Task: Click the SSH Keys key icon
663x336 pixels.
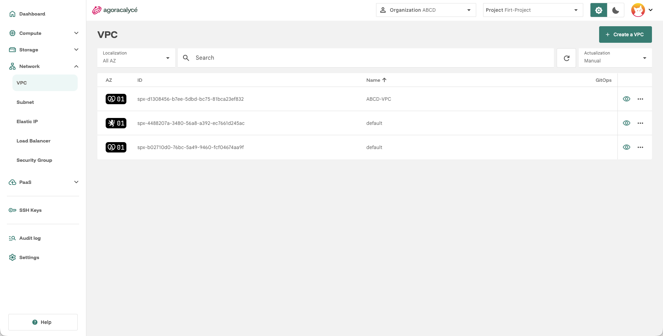Action: point(12,210)
